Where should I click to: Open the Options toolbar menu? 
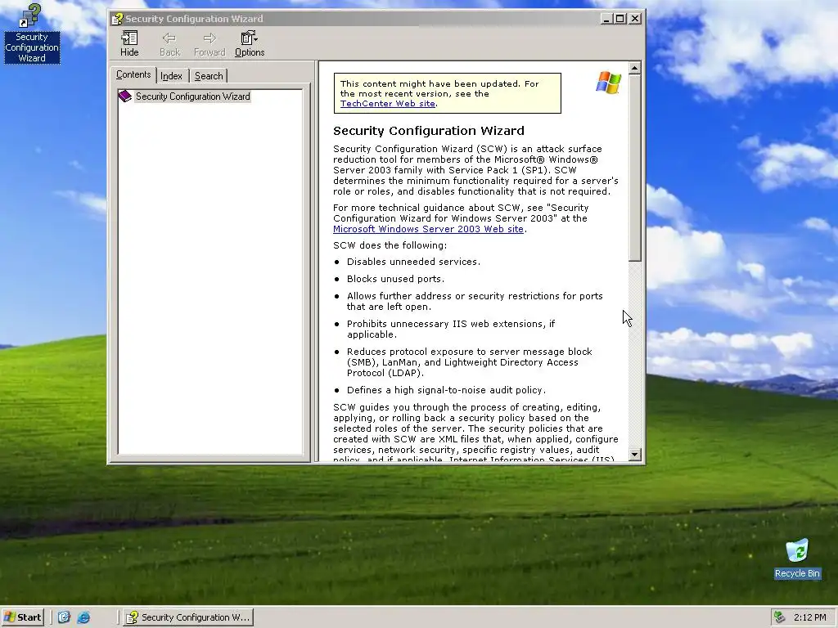pos(250,44)
